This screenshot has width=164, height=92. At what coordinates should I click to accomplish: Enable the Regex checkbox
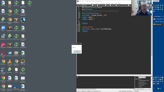coord(93,5)
